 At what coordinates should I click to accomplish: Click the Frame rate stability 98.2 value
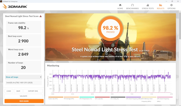tap(24, 28)
